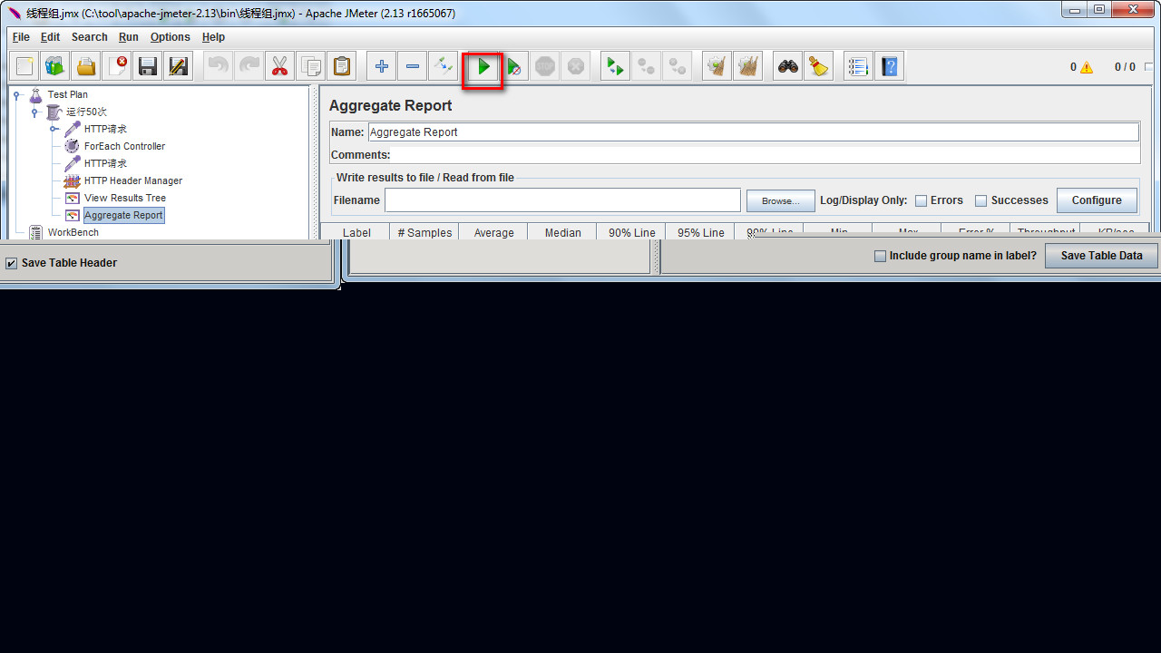This screenshot has height=653, width=1161.
Task: Uncheck Save Table Header checkbox
Action: pos(12,263)
